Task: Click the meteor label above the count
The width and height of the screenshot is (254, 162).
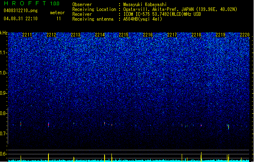Action: [x=57, y=13]
